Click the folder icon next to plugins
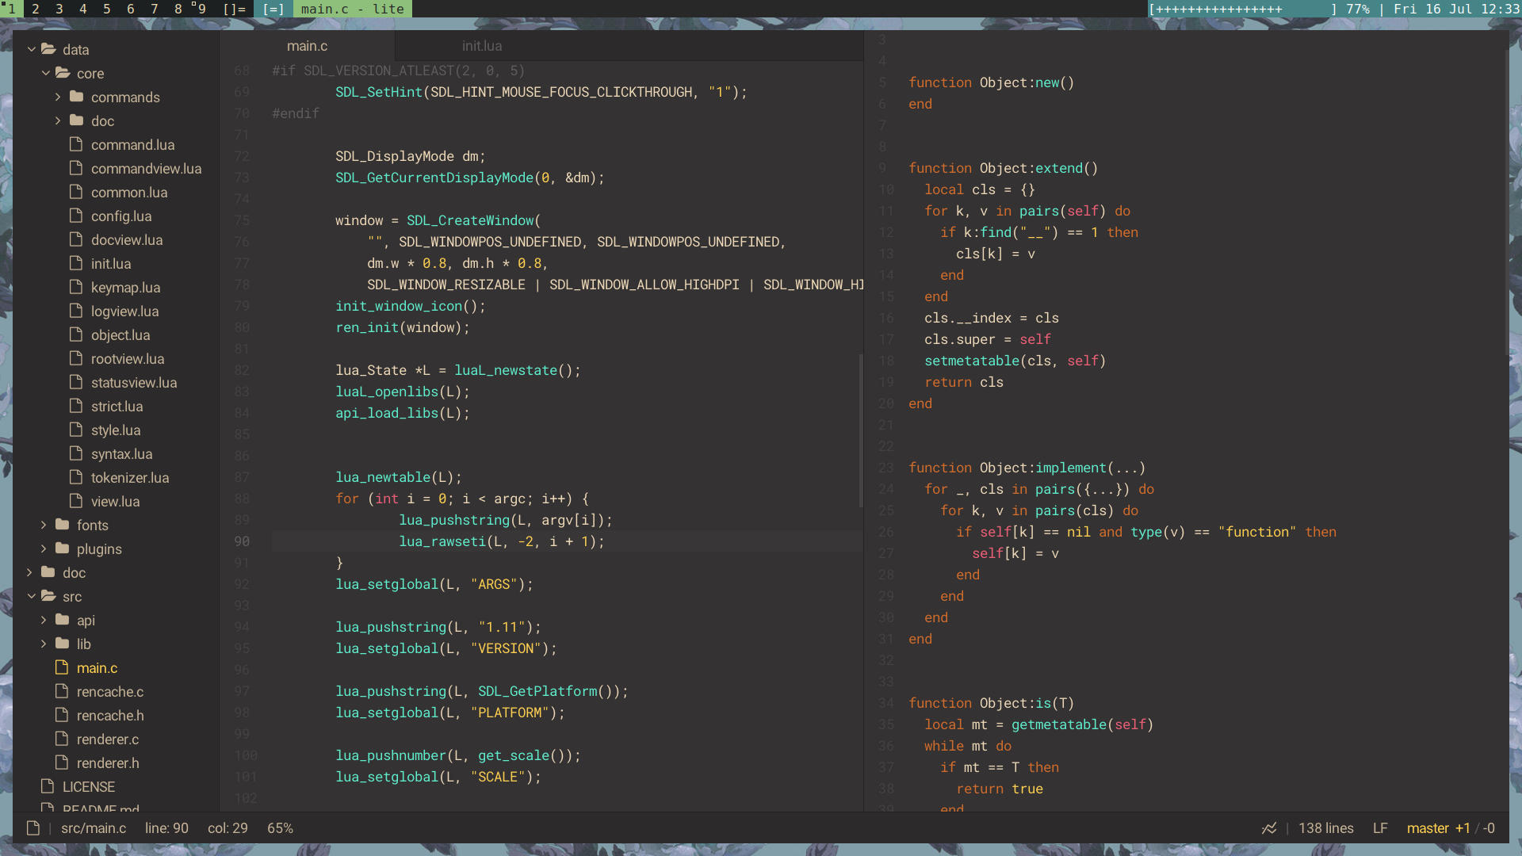 tap(62, 548)
